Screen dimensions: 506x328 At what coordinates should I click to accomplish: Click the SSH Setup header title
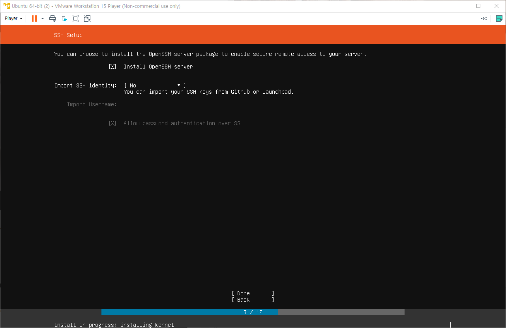(x=68, y=35)
